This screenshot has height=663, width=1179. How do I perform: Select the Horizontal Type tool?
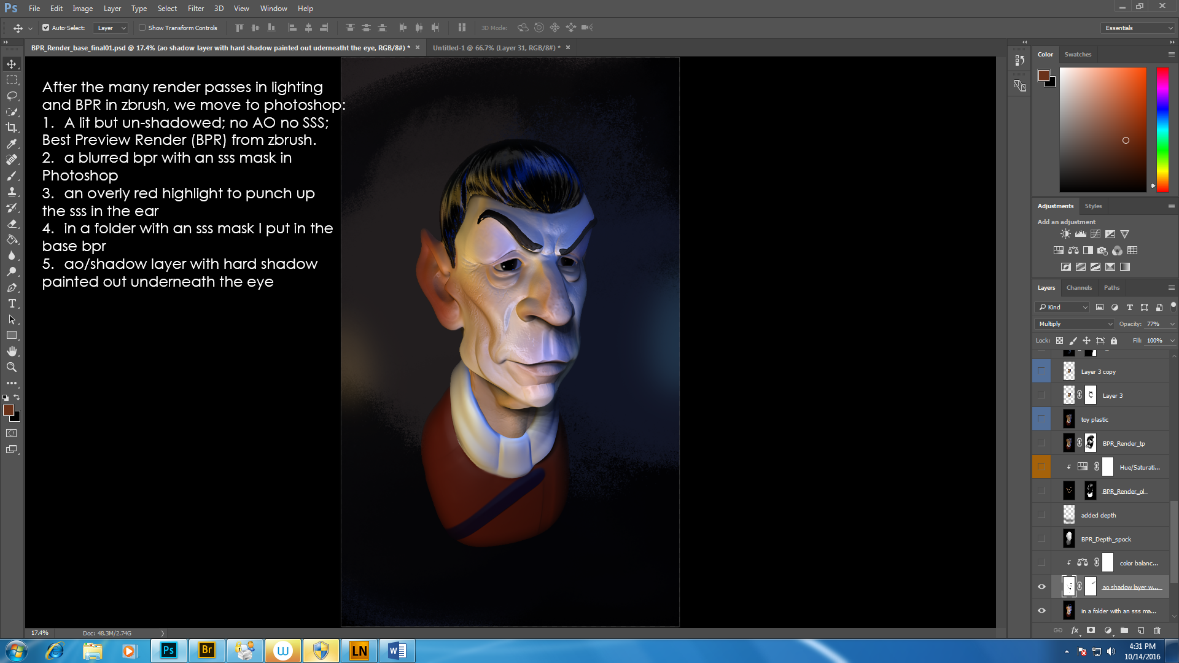pos(12,304)
